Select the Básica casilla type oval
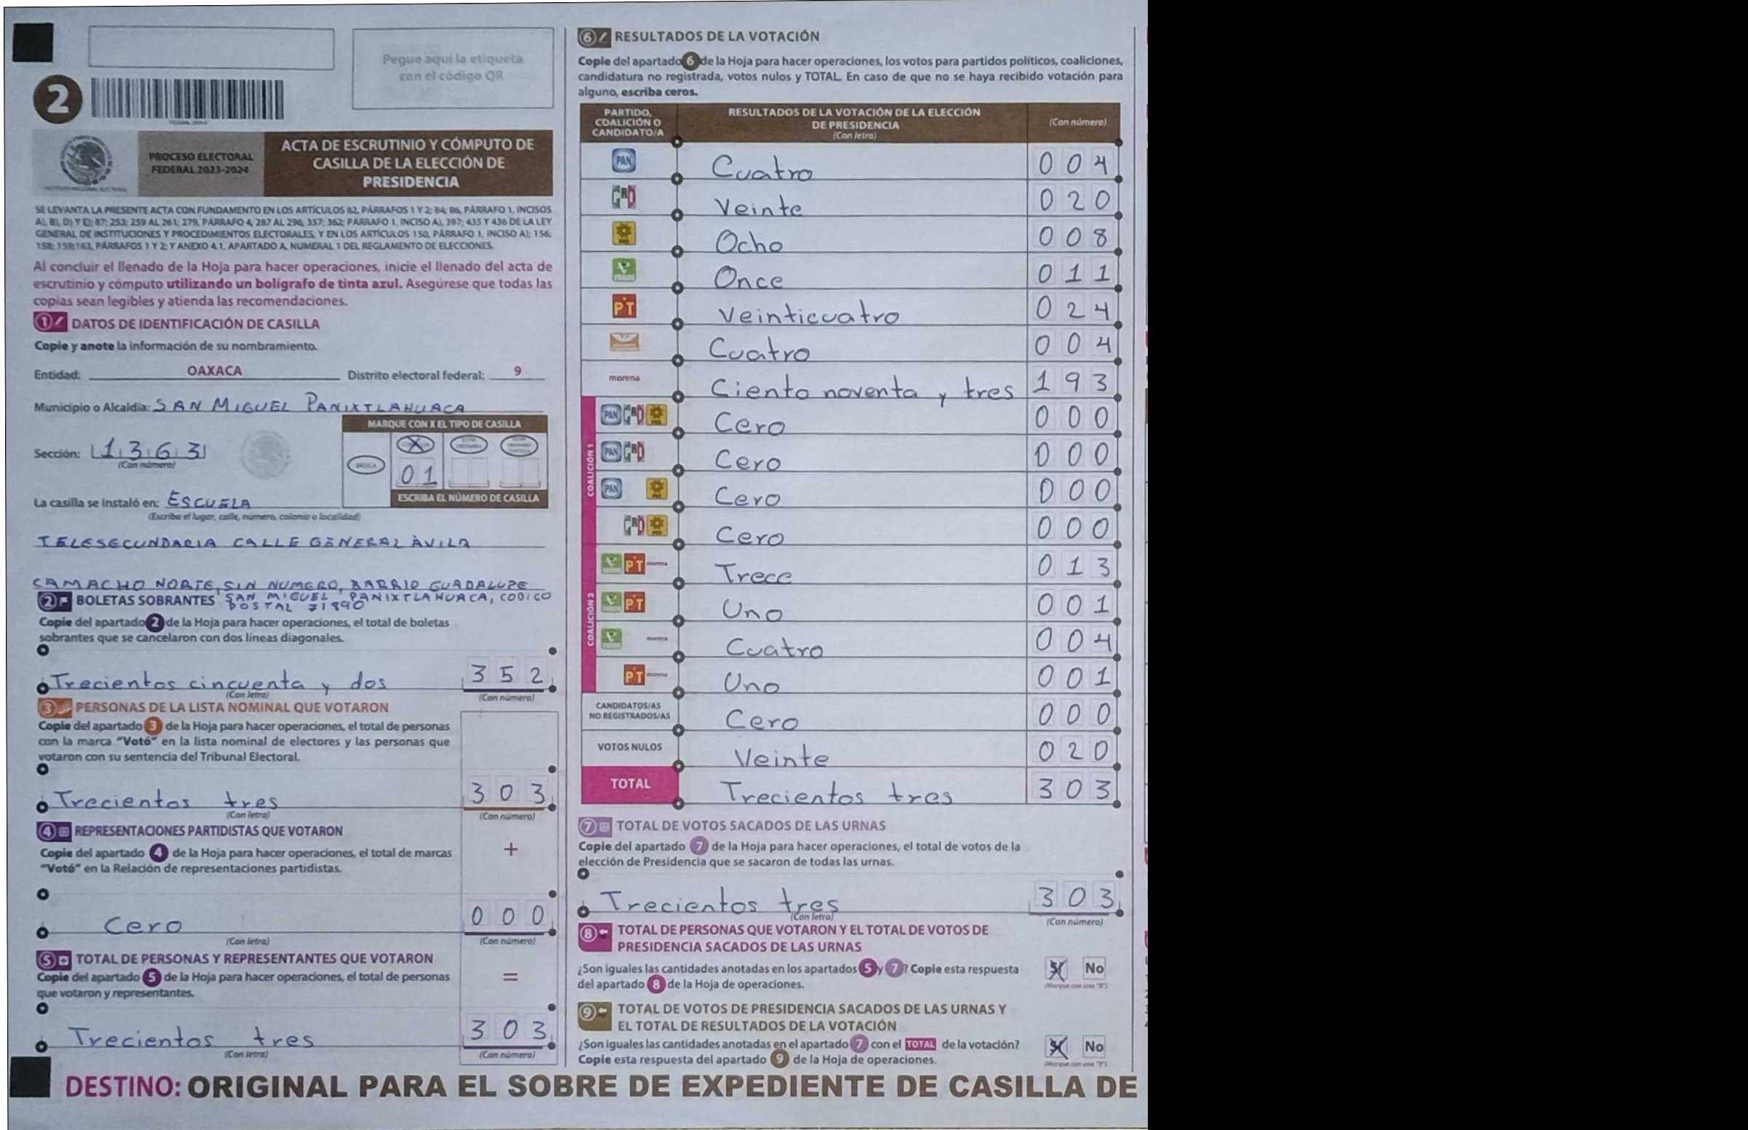 [366, 465]
